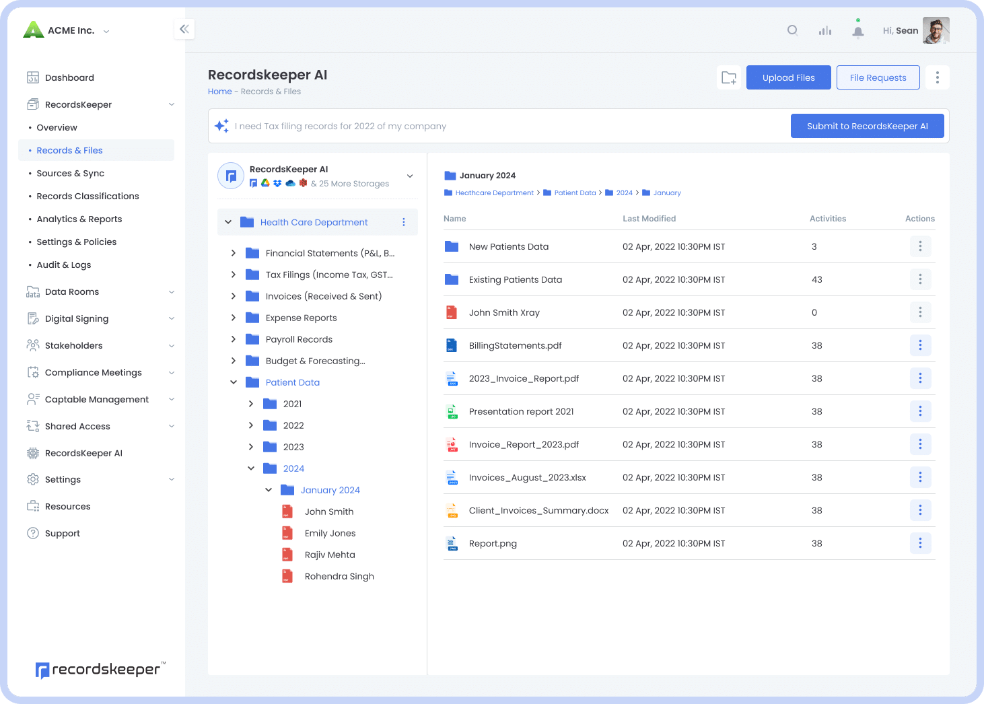This screenshot has height=704, width=984.
Task: Expand the RecordsKeeper AI storage selector
Action: pos(410,176)
